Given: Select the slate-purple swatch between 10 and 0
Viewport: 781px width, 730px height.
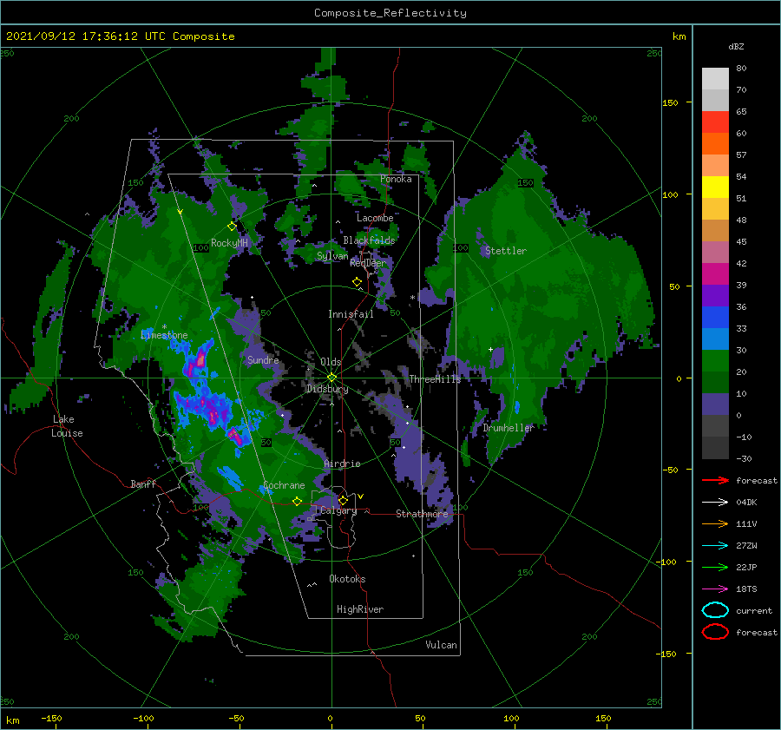Looking at the screenshot, I should pos(715,404).
